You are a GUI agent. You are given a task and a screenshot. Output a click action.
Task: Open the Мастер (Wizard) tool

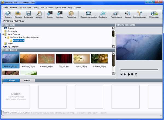coord(39,13)
